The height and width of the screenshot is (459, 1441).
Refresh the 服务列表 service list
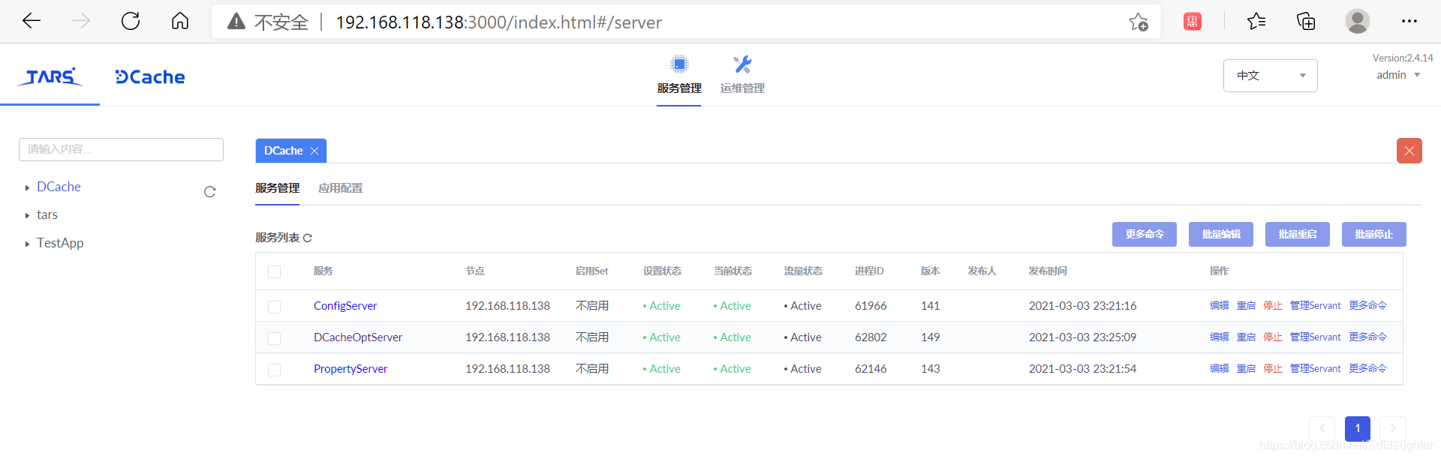click(308, 238)
